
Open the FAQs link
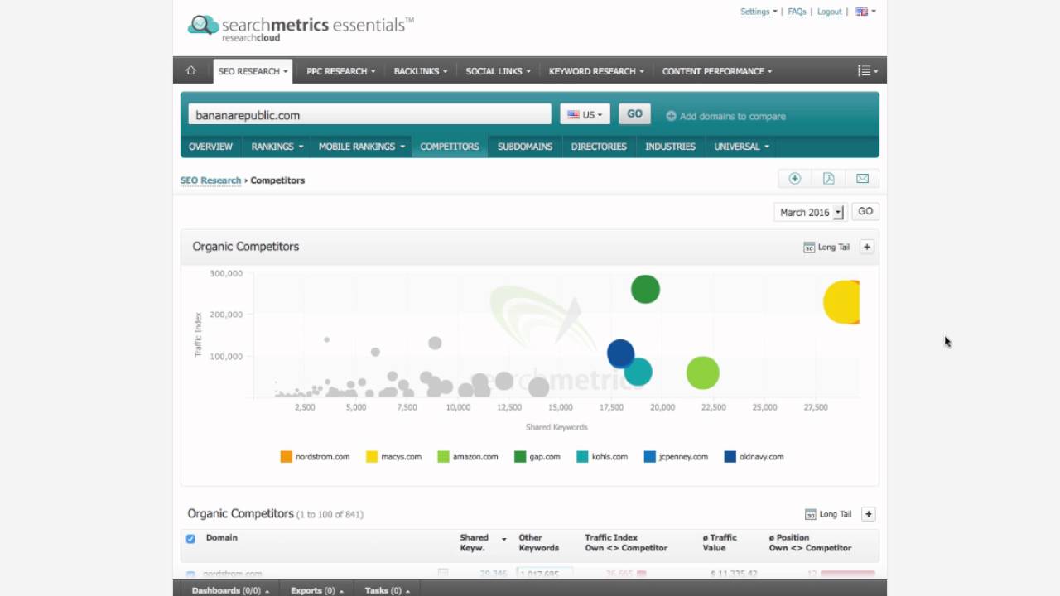[x=797, y=12]
